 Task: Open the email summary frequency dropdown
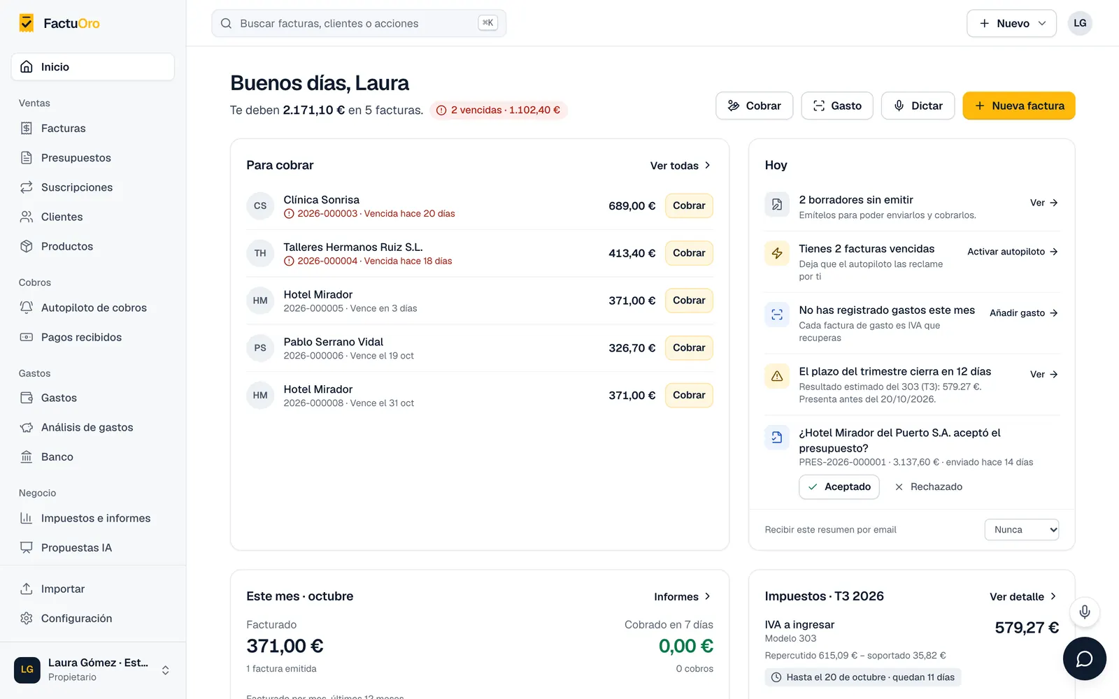[1022, 530]
